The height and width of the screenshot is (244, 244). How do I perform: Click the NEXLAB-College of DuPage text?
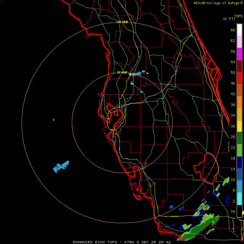(217, 3)
